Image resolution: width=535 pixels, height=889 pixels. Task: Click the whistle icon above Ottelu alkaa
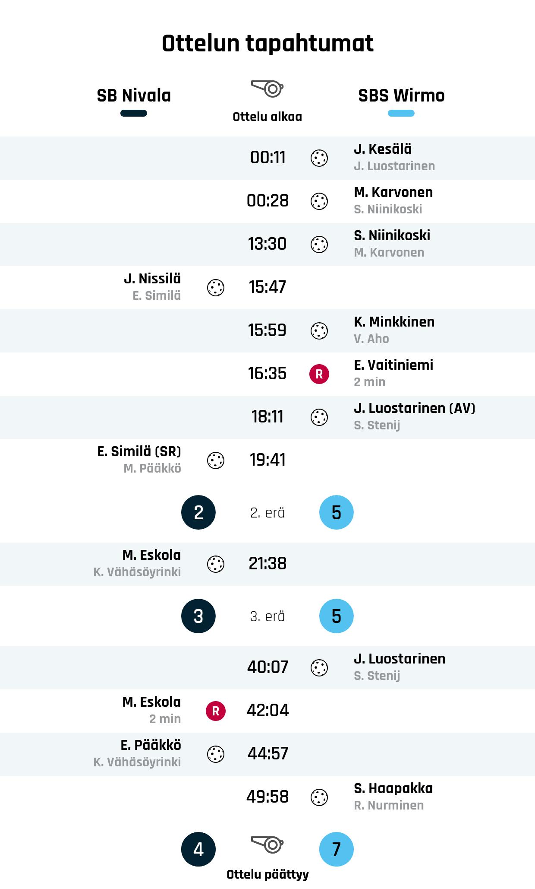tap(267, 89)
